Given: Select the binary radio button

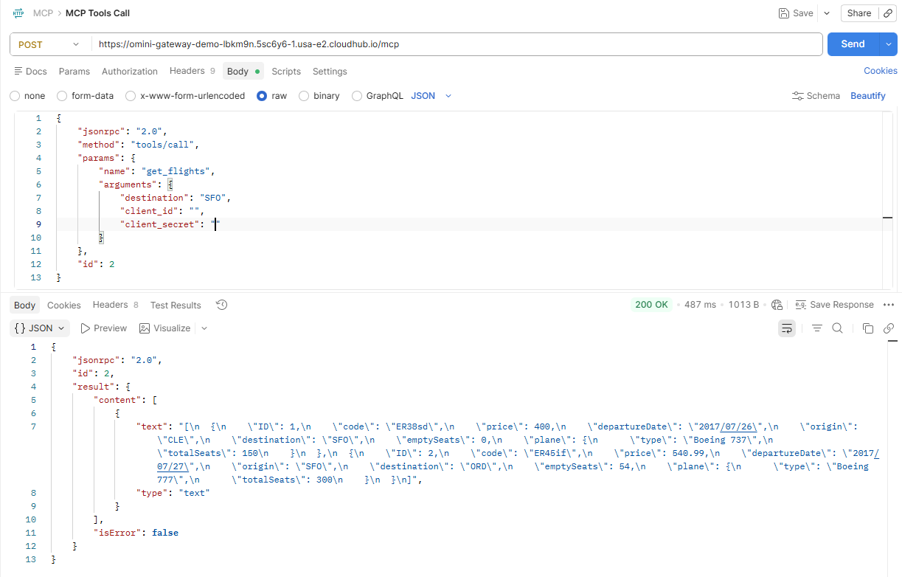Looking at the screenshot, I should pos(304,96).
